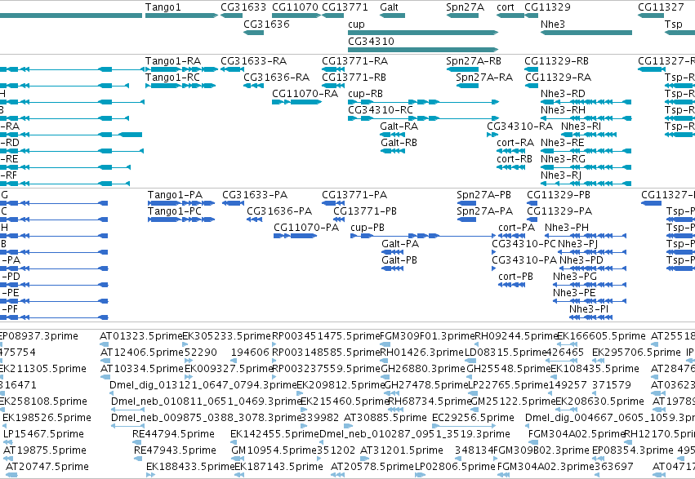Click the cort-PB protein label
The height and width of the screenshot is (479, 695).
515,277
